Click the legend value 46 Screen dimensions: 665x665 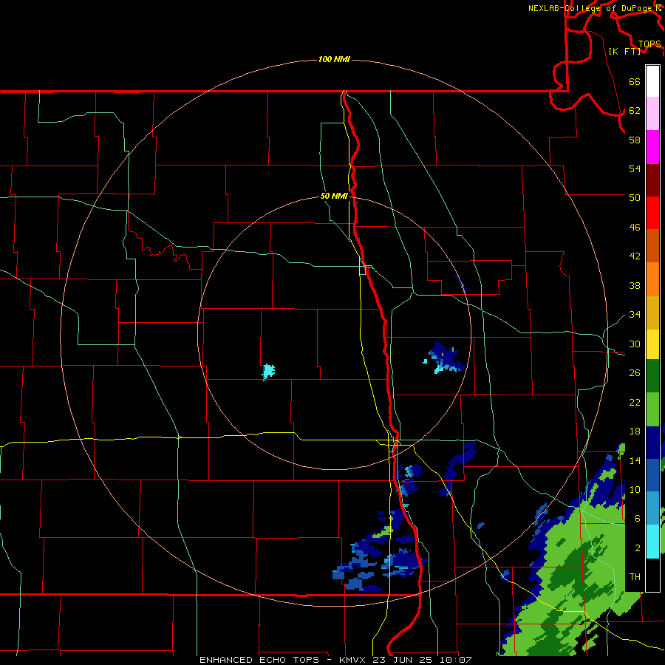coord(635,227)
